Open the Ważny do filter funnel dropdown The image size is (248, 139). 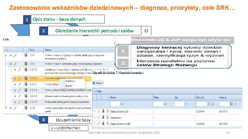click(x=235, y=104)
